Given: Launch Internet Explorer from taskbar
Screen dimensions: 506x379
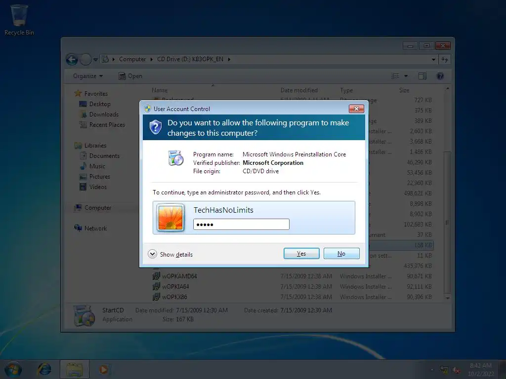Looking at the screenshot, I should point(44,369).
